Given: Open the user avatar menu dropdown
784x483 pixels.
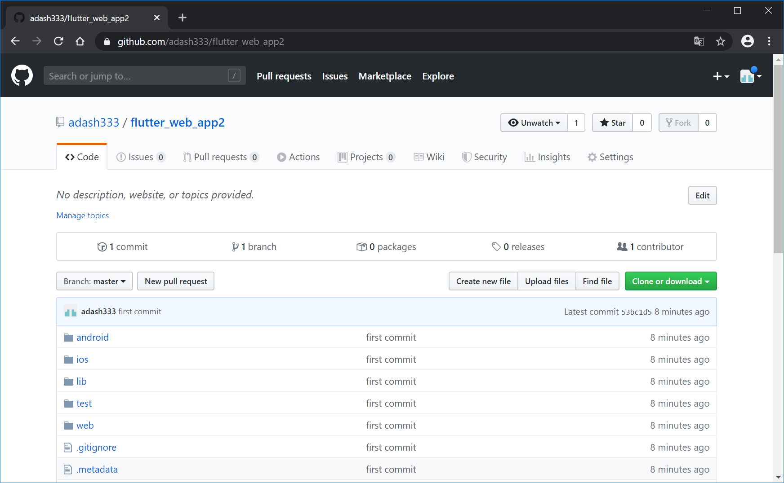Looking at the screenshot, I should tap(751, 76).
